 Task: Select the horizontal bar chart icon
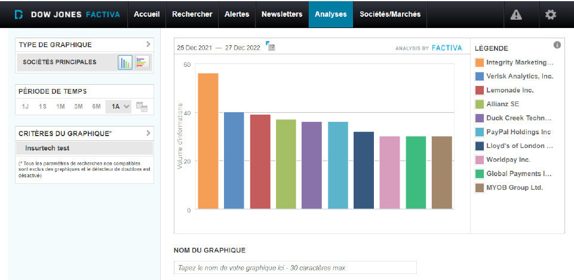(142, 62)
